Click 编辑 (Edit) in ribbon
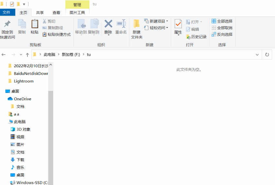275x185 pixels. (x=192, y=29)
